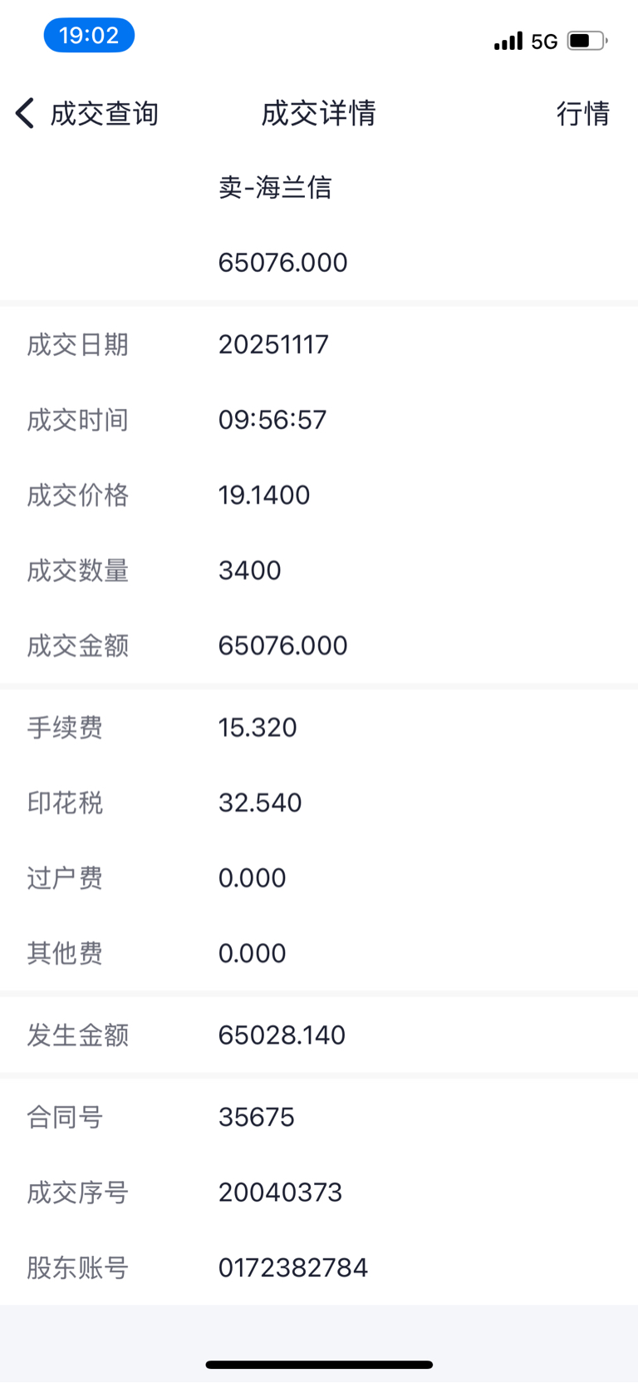Tap the cellular signal strength icon
This screenshot has width=638, height=1383.
tap(508, 41)
